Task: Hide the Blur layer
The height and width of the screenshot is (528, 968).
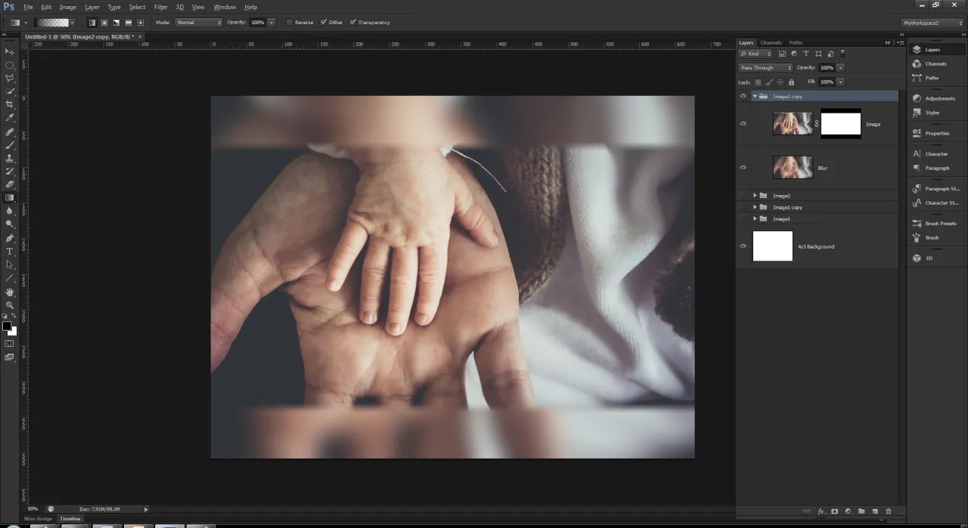Action: tap(743, 168)
